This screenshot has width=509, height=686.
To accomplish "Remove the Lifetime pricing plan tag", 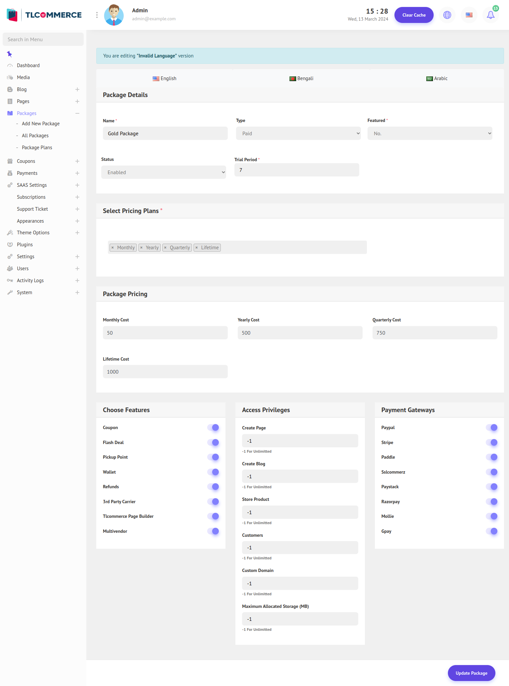I will coord(197,248).
